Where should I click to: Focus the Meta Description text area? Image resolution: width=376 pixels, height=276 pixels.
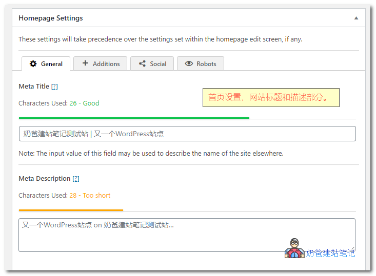[187, 235]
